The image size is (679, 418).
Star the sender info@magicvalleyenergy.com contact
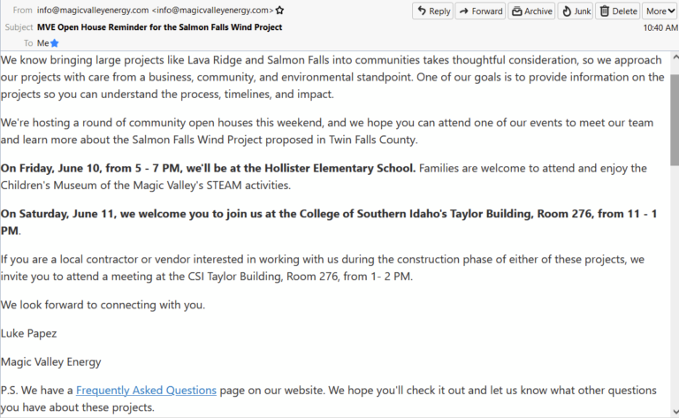(280, 11)
